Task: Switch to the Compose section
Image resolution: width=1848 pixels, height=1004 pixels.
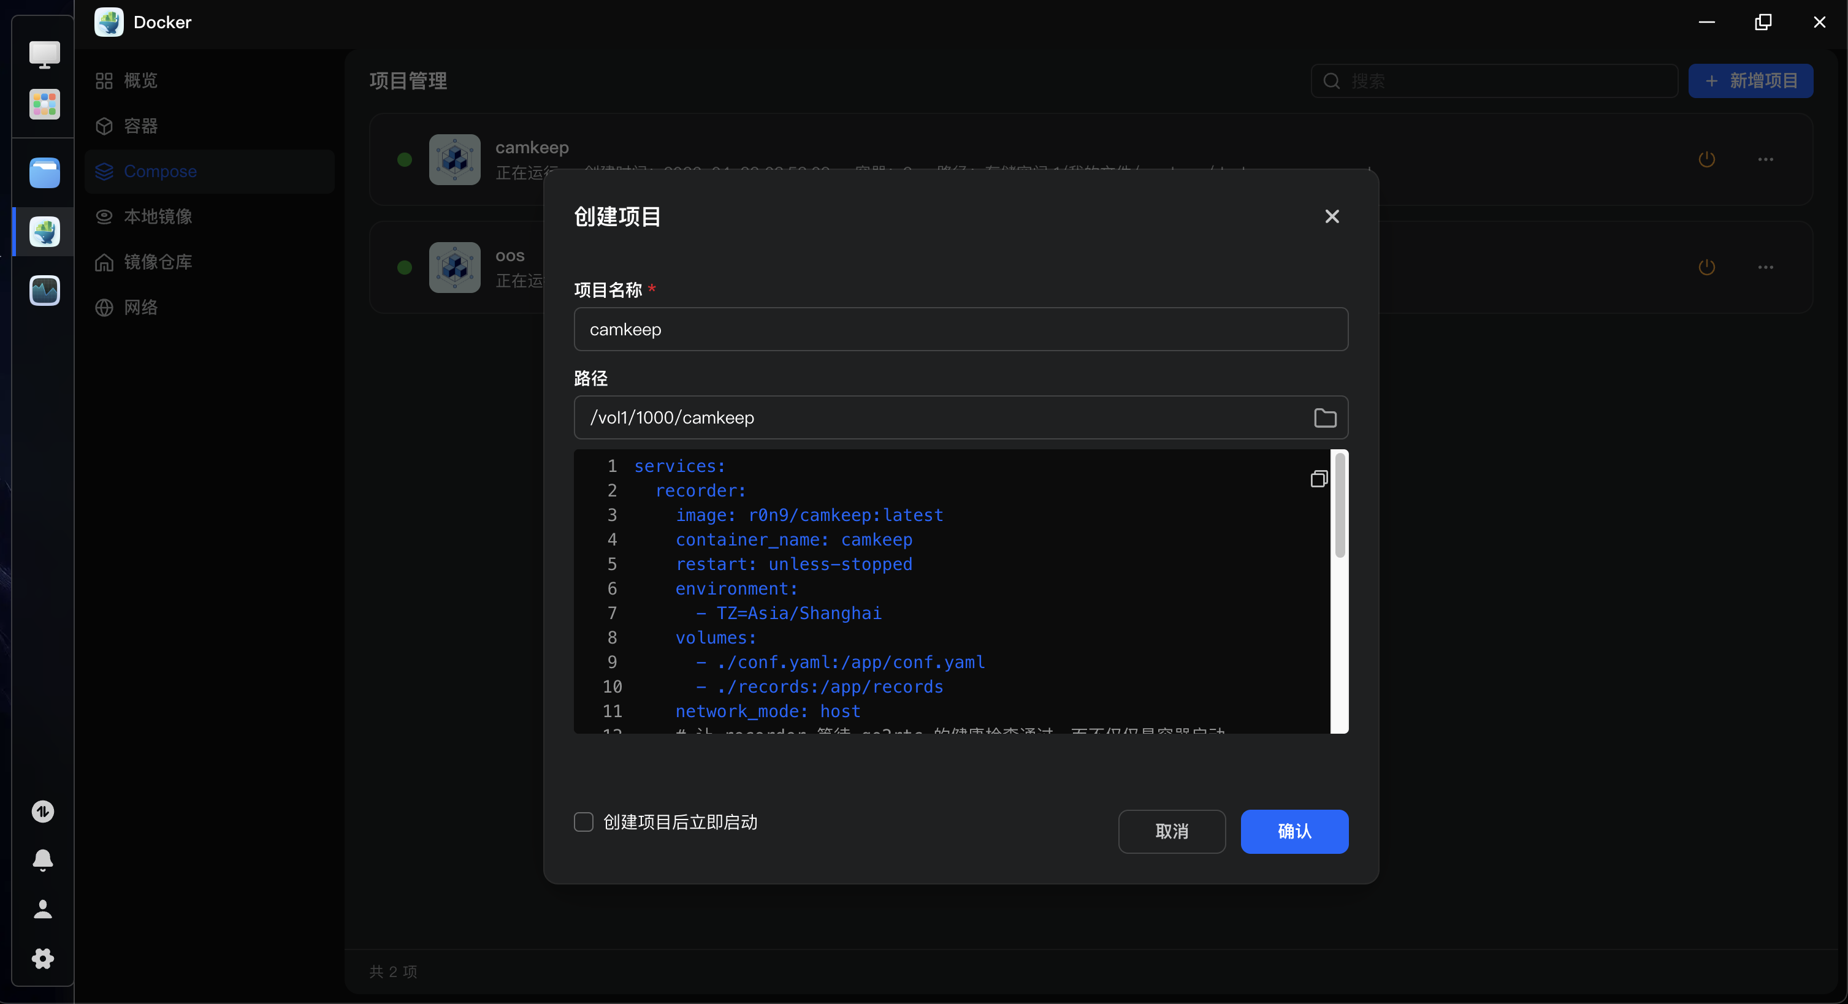Action: click(x=160, y=170)
